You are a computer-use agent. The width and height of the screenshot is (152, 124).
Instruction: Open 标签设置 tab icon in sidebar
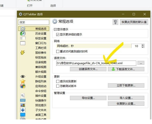pos(23,38)
